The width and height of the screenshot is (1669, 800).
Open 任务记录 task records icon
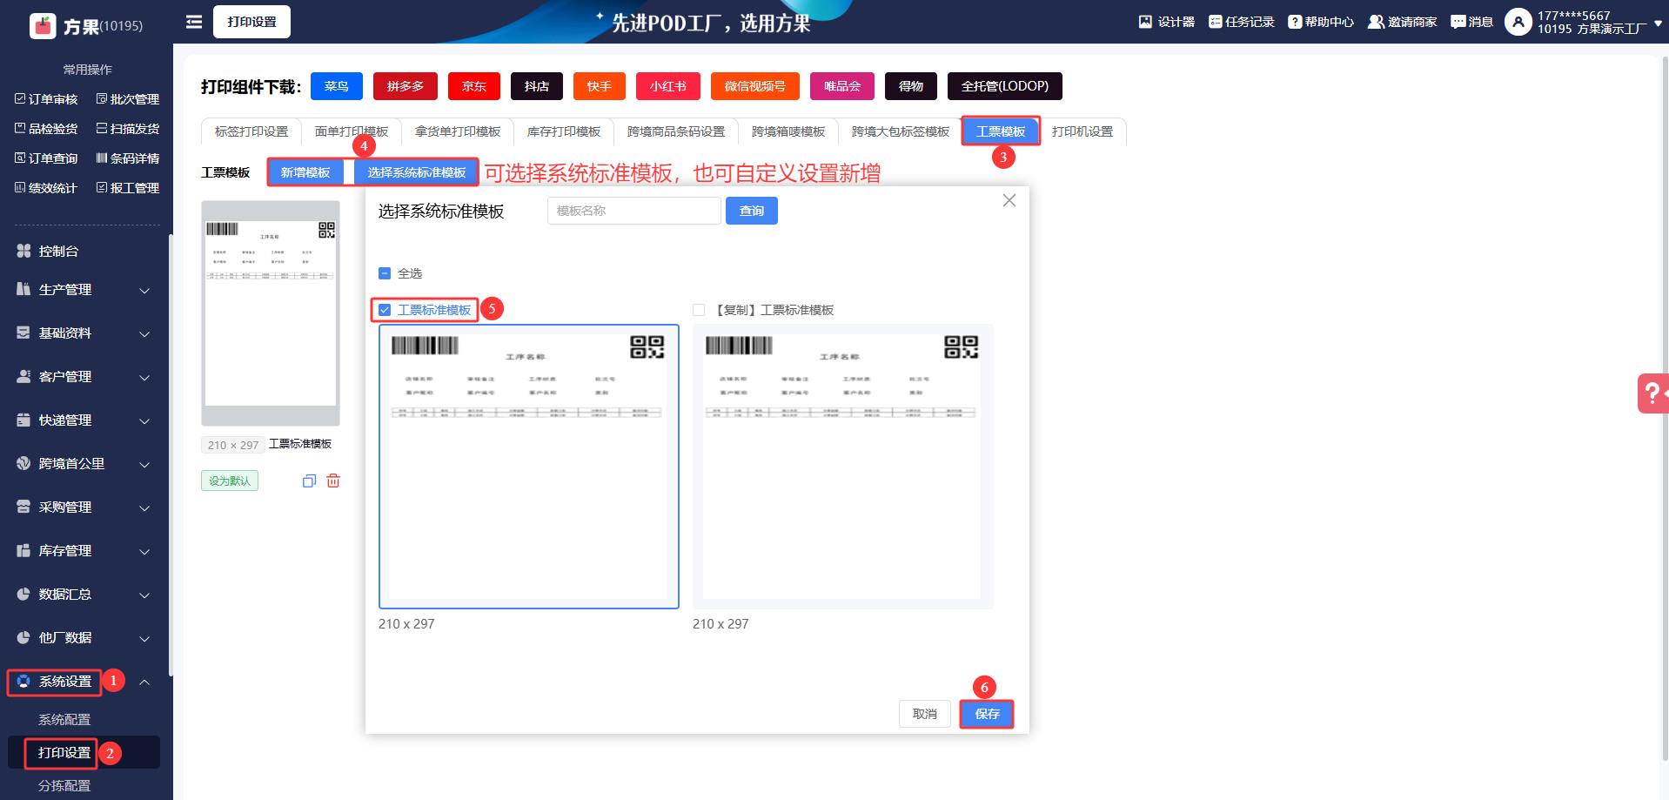tap(1215, 22)
